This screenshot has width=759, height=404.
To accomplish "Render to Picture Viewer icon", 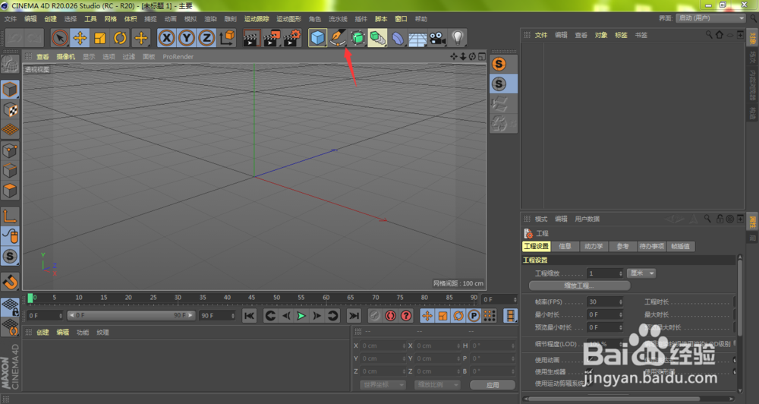I will click(272, 38).
